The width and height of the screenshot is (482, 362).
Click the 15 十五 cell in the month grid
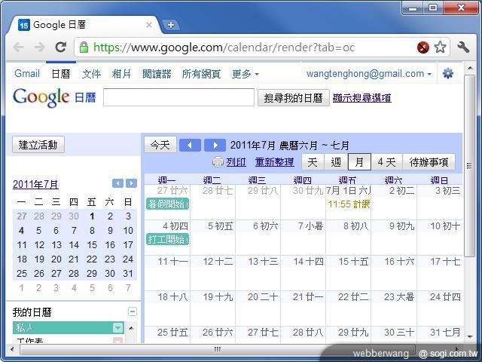348,273
